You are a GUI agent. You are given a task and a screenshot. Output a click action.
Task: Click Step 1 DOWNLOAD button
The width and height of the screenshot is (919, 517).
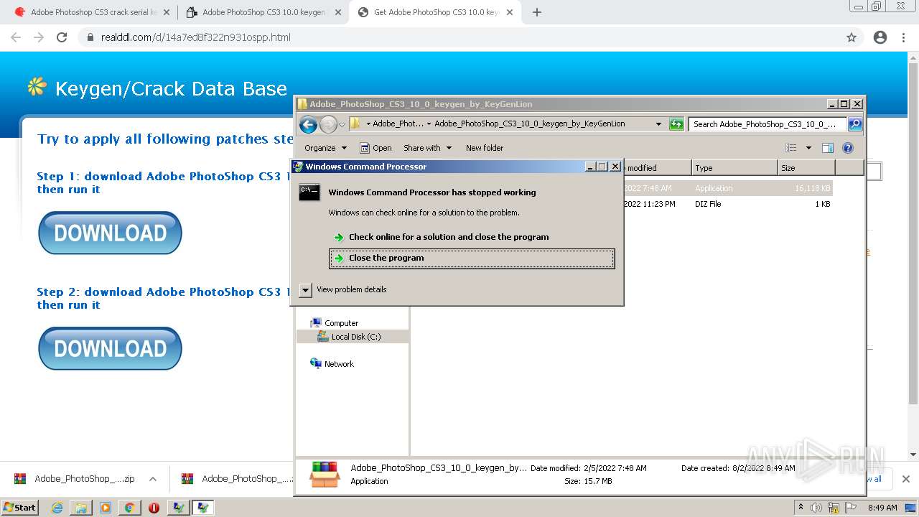tap(110, 233)
